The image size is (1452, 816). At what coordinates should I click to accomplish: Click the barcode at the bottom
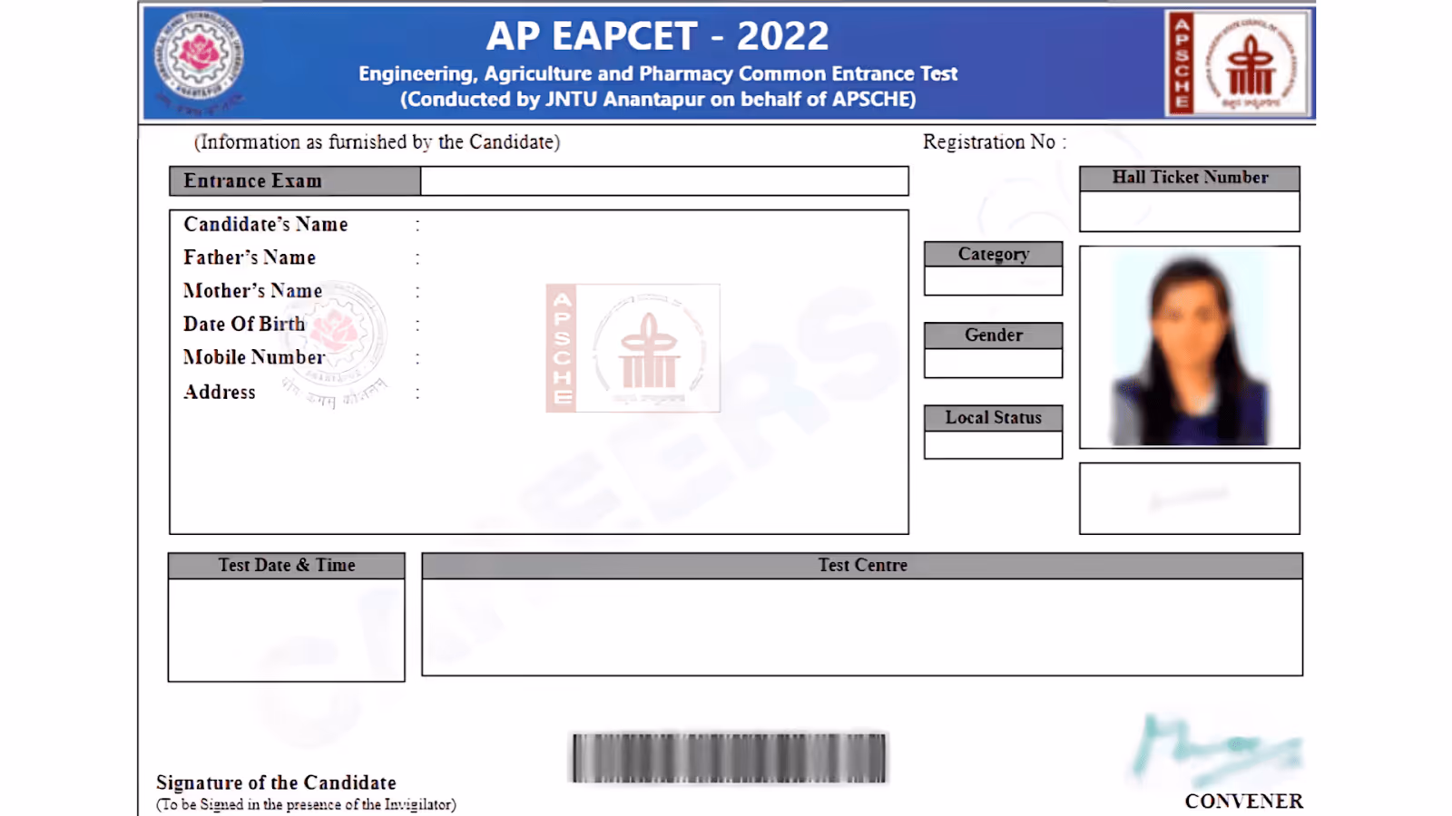point(729,758)
